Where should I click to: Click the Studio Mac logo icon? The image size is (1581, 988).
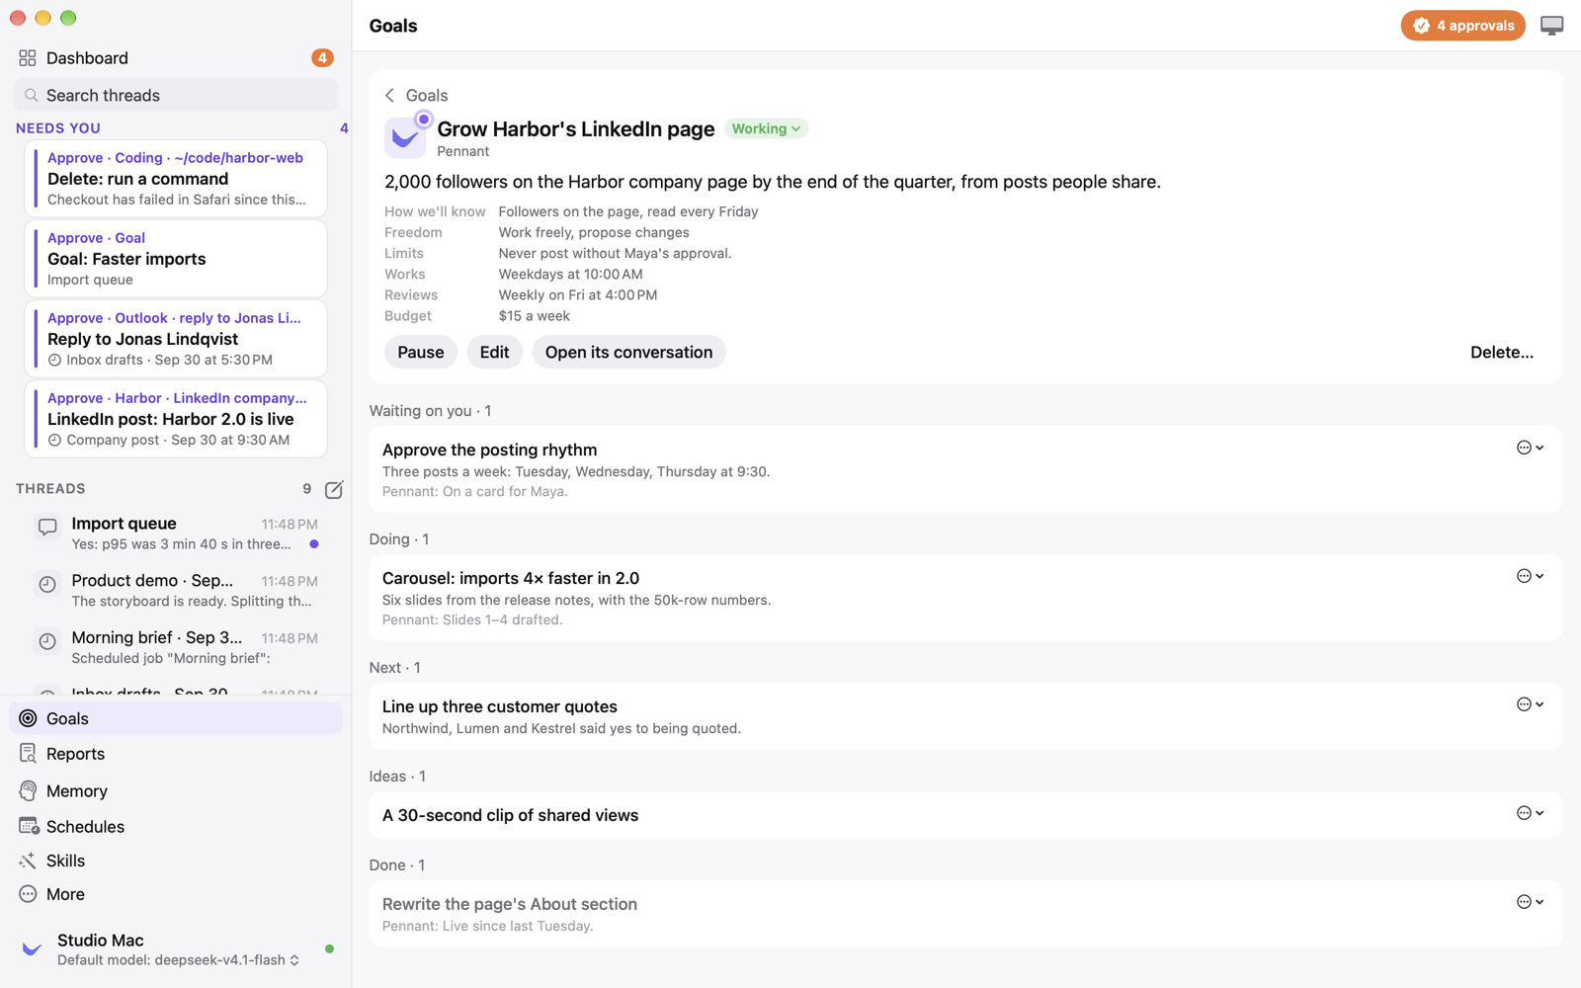[x=32, y=949]
